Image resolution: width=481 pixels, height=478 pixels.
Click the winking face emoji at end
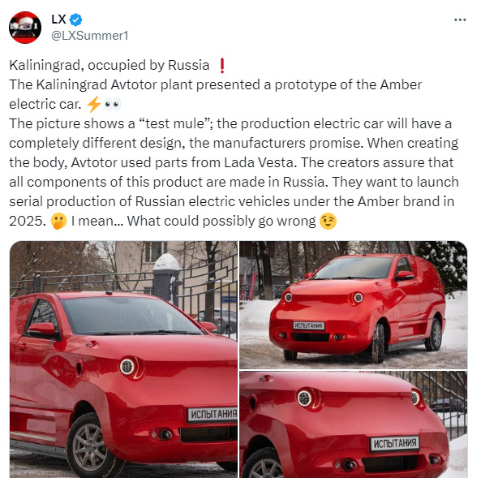328,222
